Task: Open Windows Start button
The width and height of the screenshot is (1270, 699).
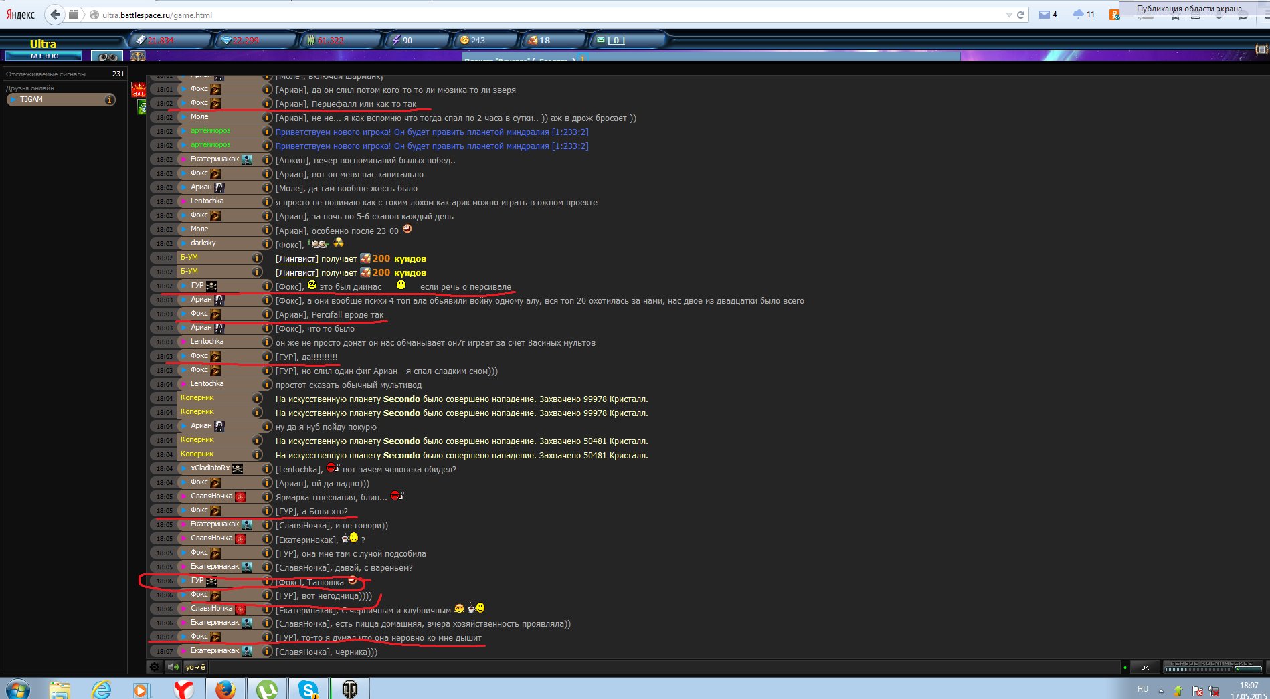Action: pos(18,689)
